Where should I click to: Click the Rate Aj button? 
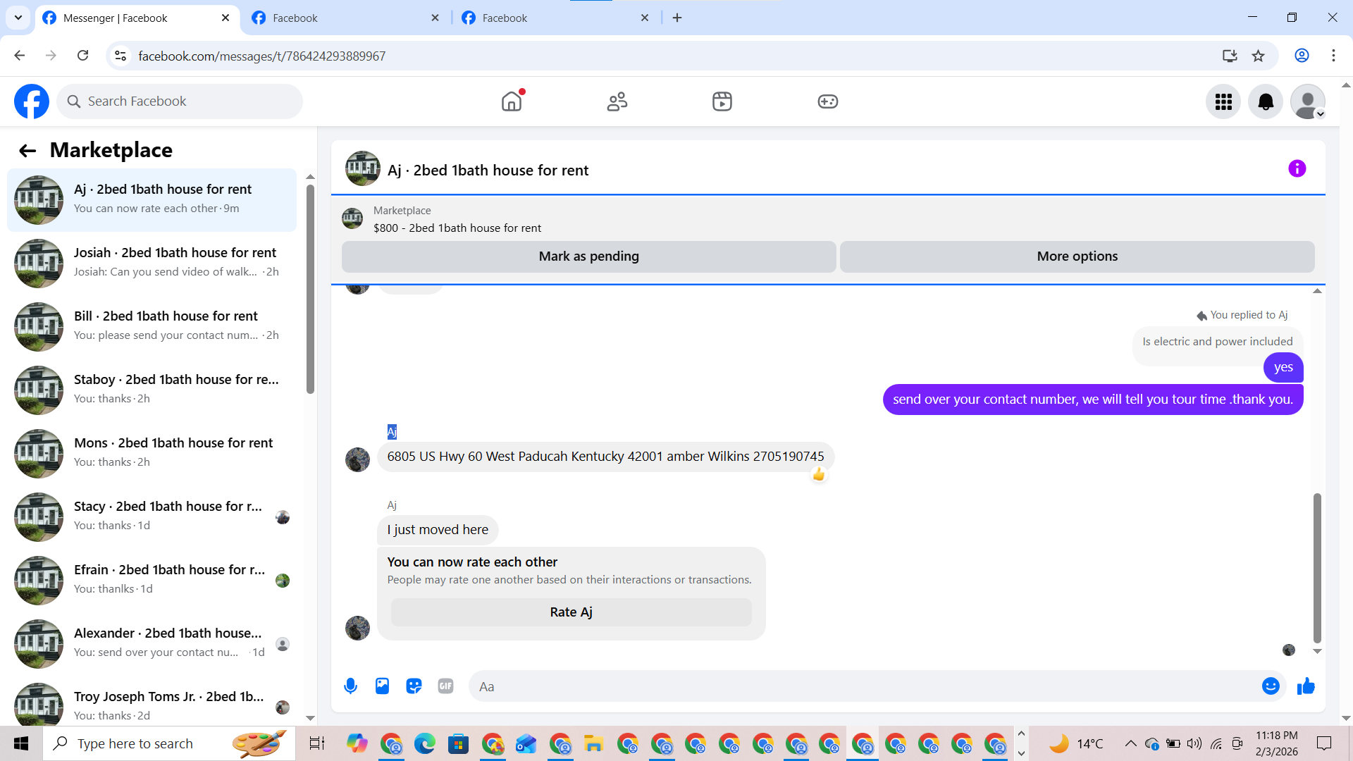571,612
